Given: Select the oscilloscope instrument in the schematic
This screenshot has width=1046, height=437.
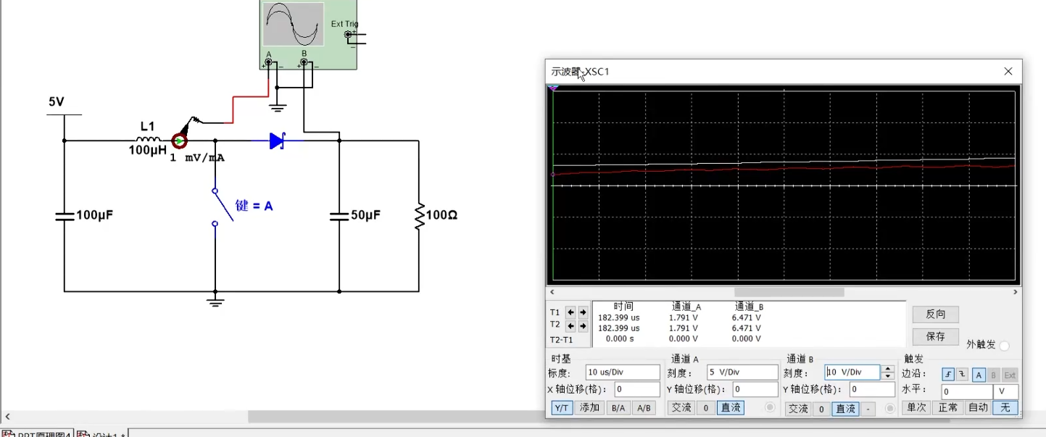Looking at the screenshot, I should point(308,34).
